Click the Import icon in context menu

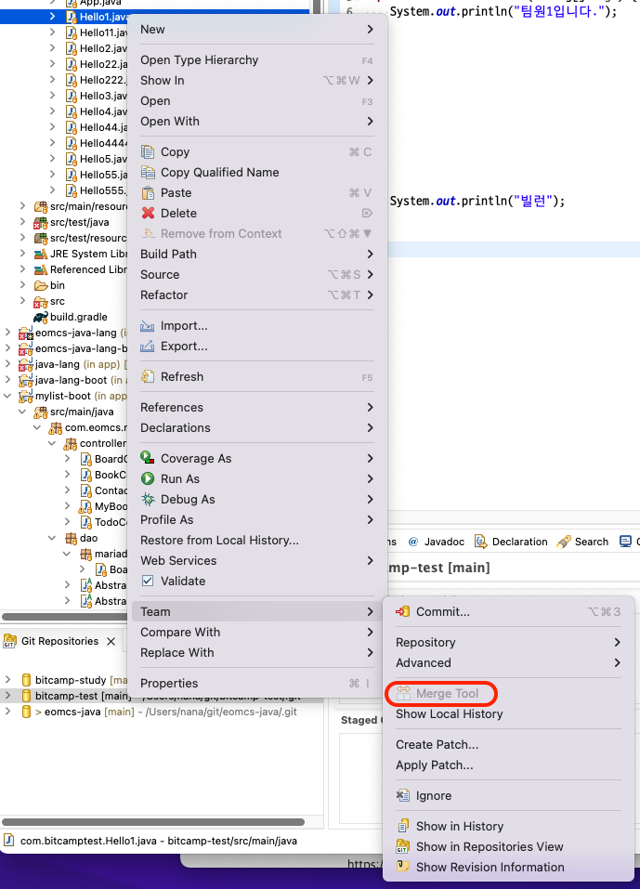click(148, 325)
